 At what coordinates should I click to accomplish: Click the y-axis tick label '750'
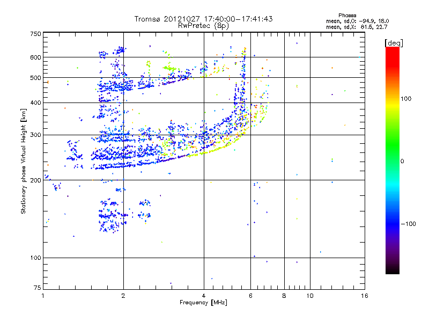tap(35, 34)
